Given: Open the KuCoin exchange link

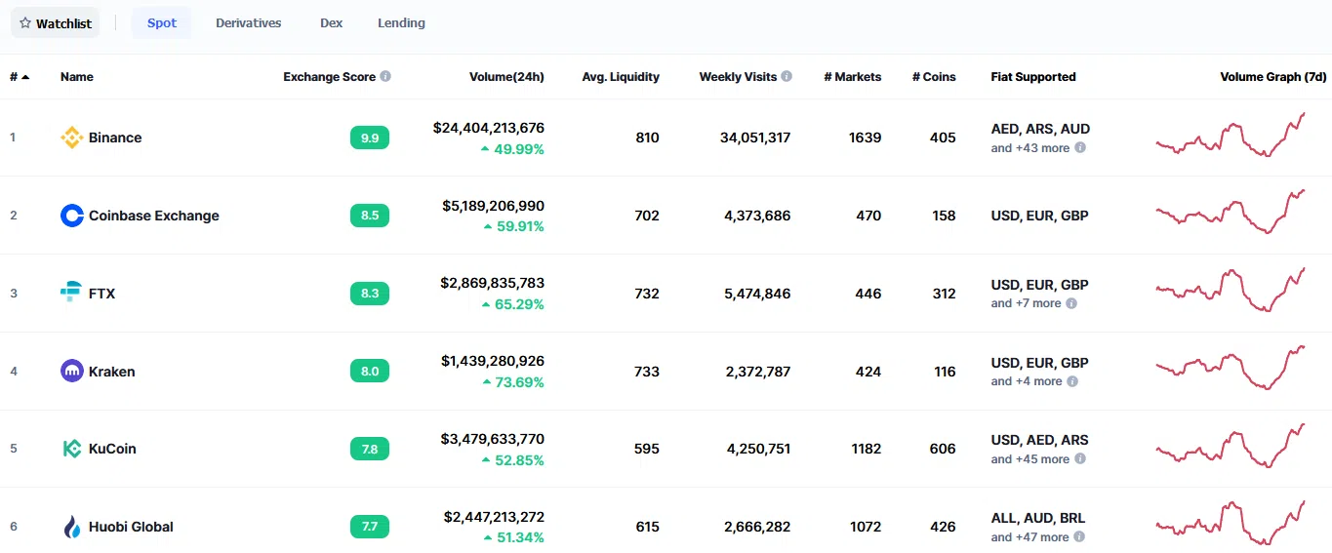Looking at the screenshot, I should tap(112, 449).
